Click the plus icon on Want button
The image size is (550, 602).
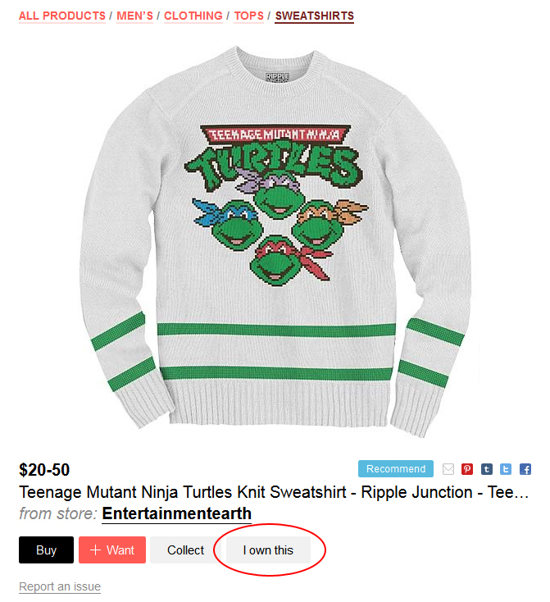pos(95,550)
